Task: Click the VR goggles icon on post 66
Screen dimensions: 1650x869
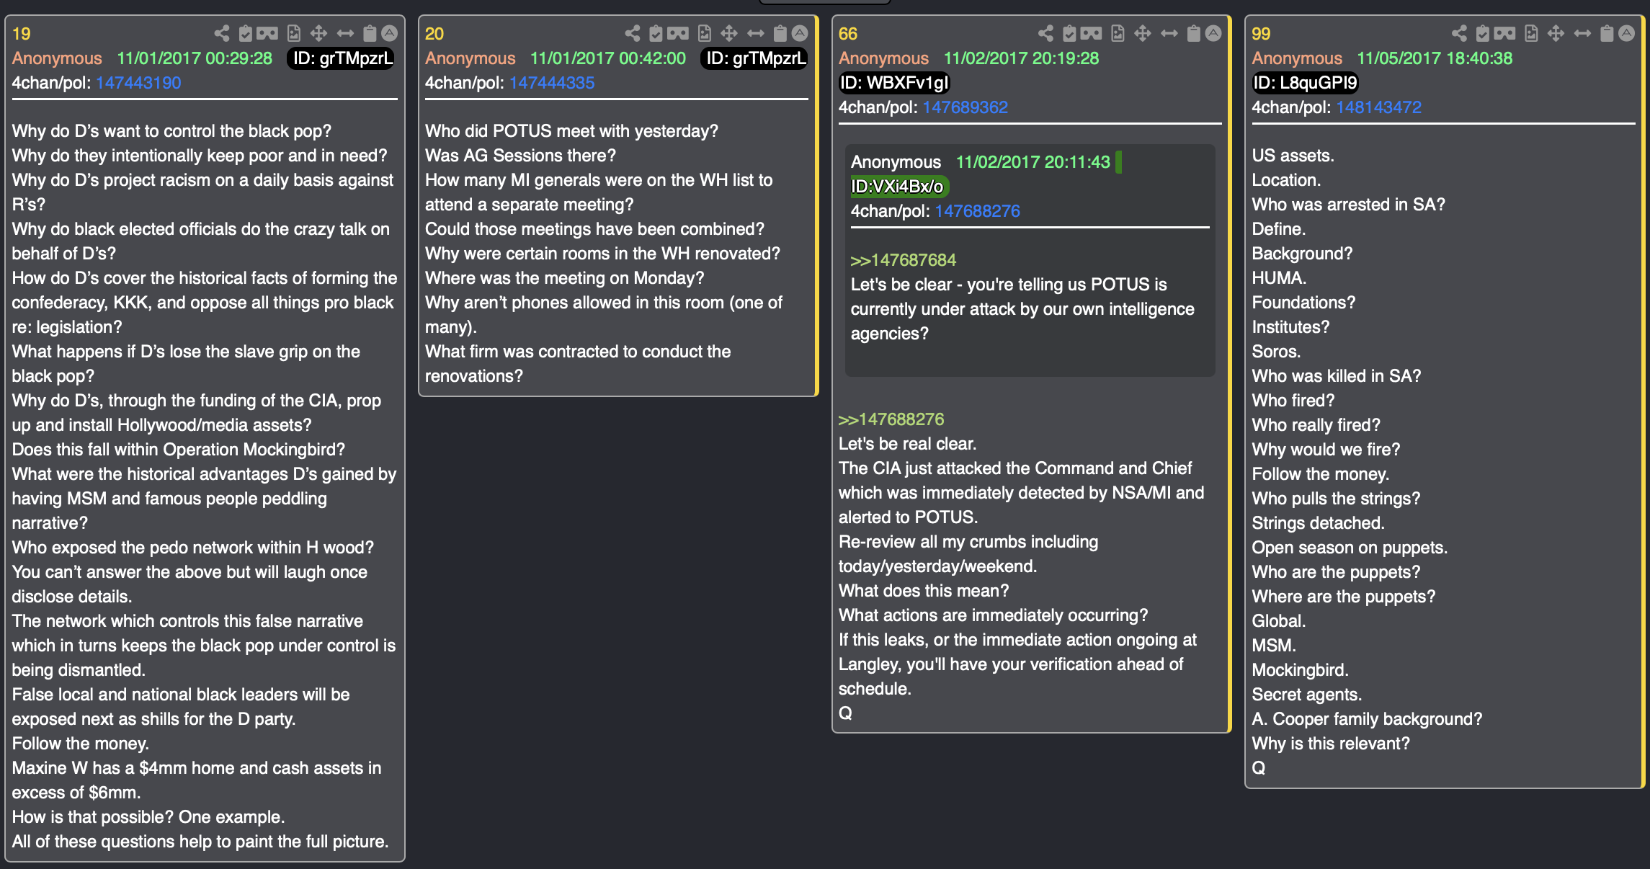Action: click(x=1092, y=33)
